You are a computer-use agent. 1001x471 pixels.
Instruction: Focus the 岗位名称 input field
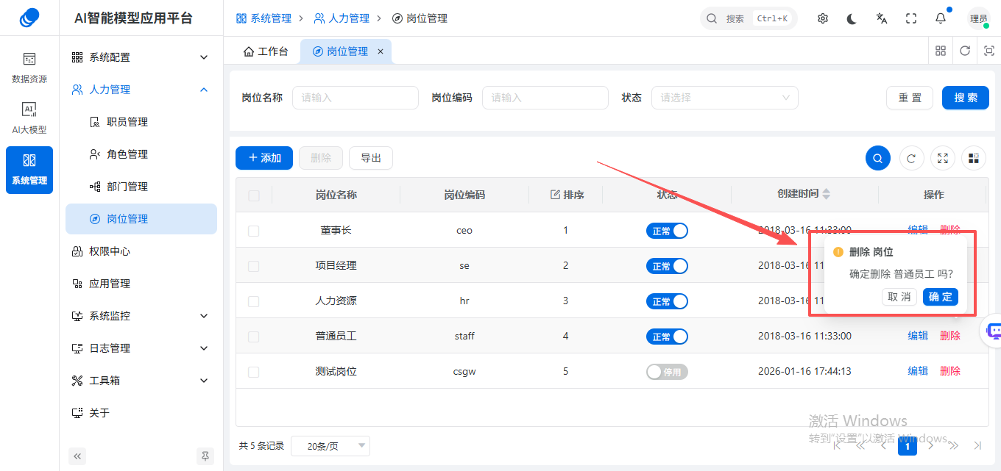(x=356, y=98)
